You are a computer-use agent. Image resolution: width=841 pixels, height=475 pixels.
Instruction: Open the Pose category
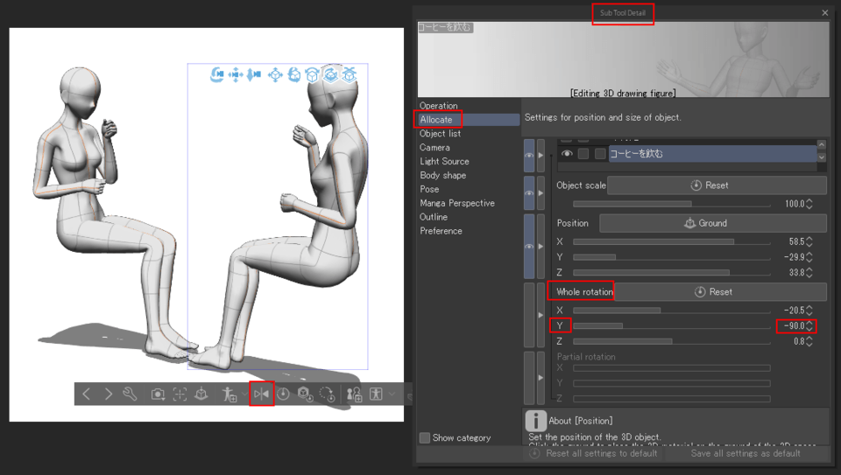click(x=429, y=189)
